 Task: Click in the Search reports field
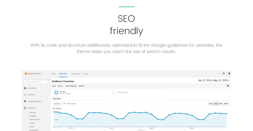tap(36, 82)
